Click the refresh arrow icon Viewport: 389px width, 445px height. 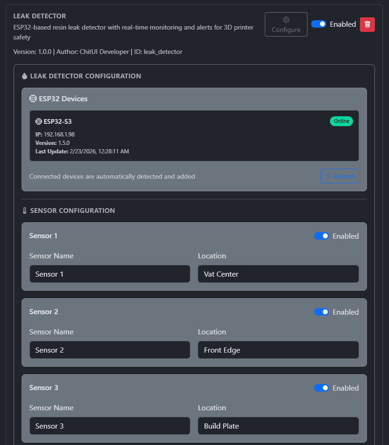tap(328, 176)
